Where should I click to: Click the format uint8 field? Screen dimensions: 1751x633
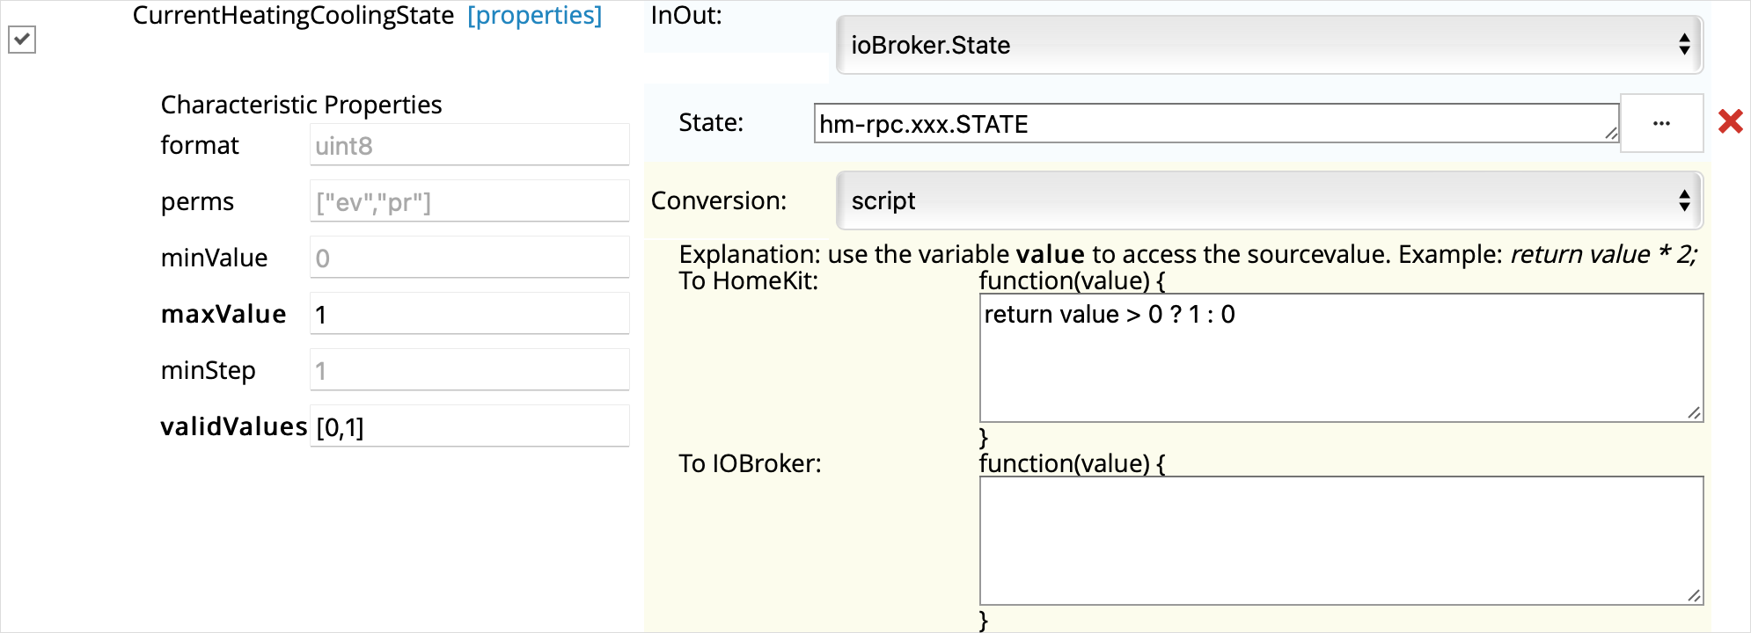469,145
